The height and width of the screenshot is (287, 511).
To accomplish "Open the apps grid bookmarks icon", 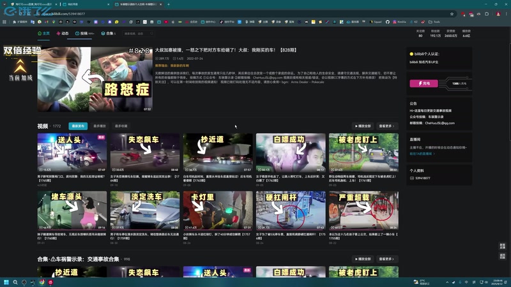I will click(4, 22).
